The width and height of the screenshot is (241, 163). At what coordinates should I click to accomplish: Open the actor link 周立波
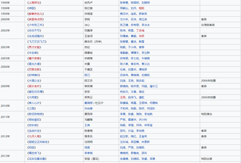pyautogui.click(x=143, y=19)
